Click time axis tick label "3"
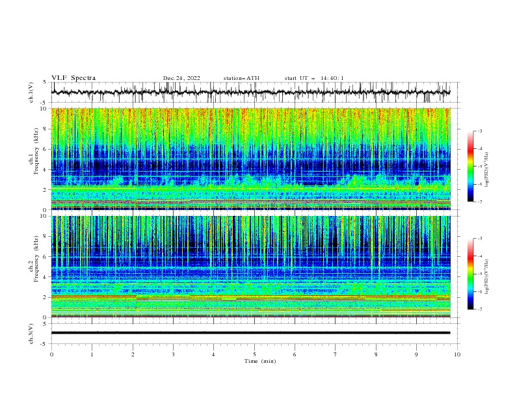Image resolution: width=515 pixels, height=398 pixels. coord(173,354)
